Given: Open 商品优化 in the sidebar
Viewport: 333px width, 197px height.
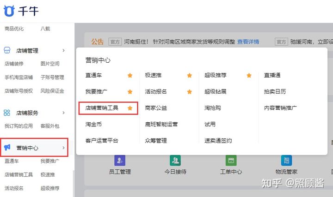Looking at the screenshot, I should [14, 29].
